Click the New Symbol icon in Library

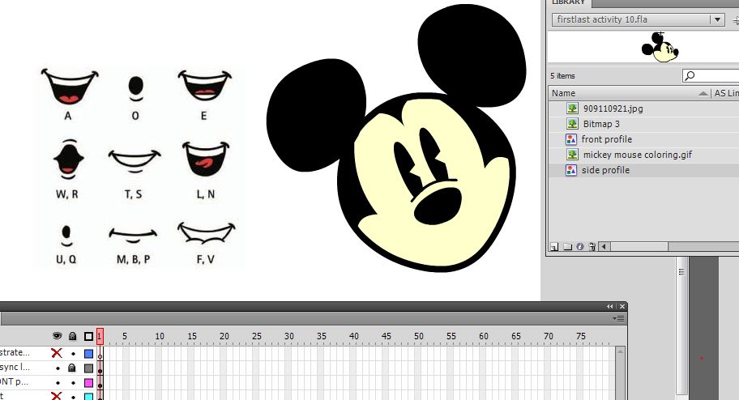coord(554,246)
